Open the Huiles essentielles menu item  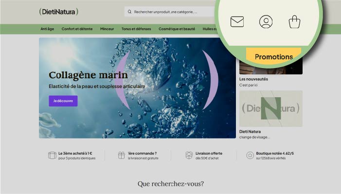(210, 29)
